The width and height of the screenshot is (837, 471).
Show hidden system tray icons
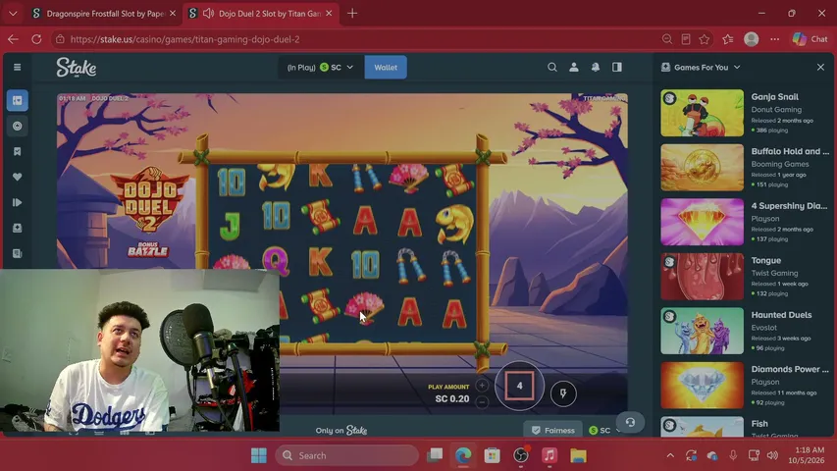click(670, 455)
